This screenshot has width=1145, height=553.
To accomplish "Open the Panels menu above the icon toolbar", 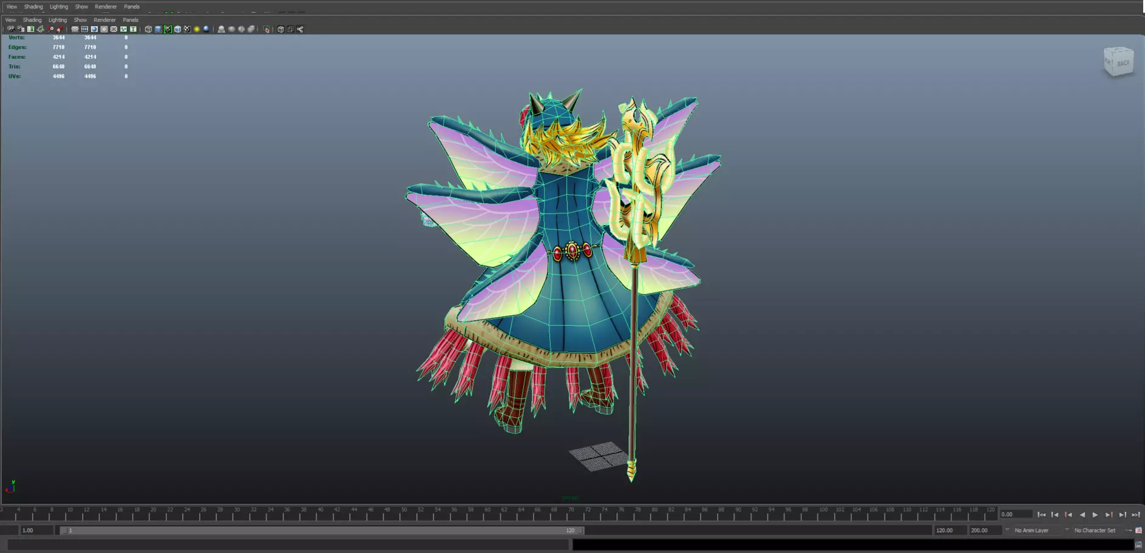I will pyautogui.click(x=131, y=20).
